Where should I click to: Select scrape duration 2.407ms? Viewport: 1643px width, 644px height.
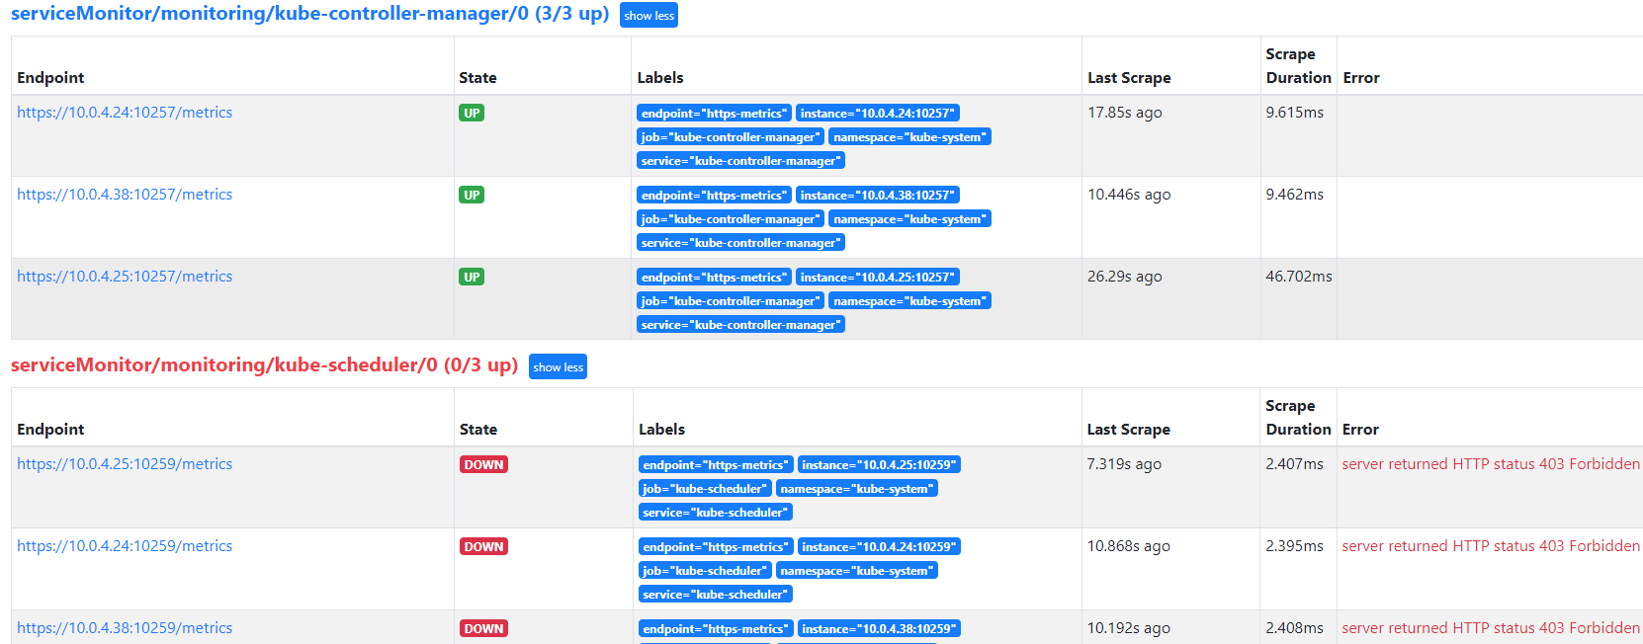click(1294, 464)
